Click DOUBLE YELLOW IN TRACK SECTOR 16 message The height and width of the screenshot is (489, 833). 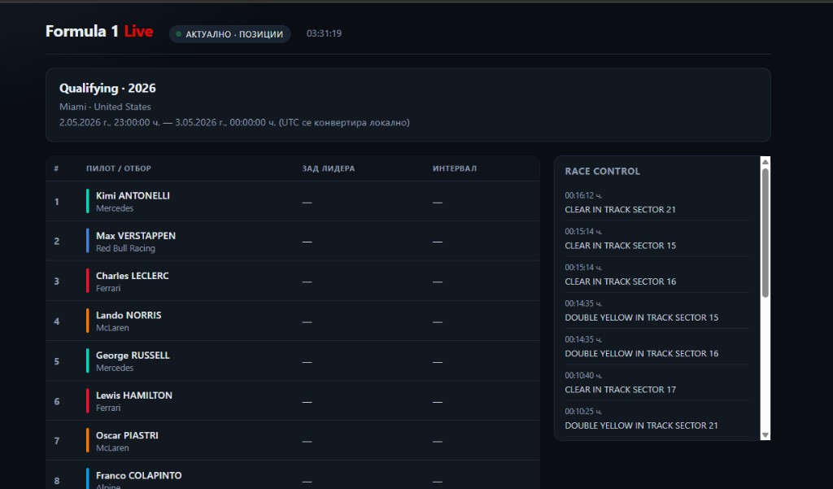click(x=641, y=353)
